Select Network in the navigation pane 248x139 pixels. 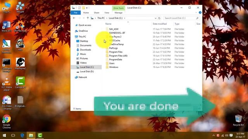[x=83, y=77]
